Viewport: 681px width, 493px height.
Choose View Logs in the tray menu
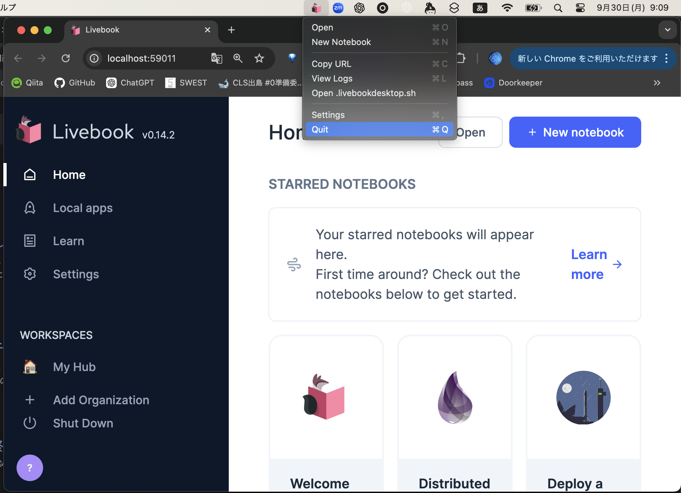pyautogui.click(x=332, y=79)
